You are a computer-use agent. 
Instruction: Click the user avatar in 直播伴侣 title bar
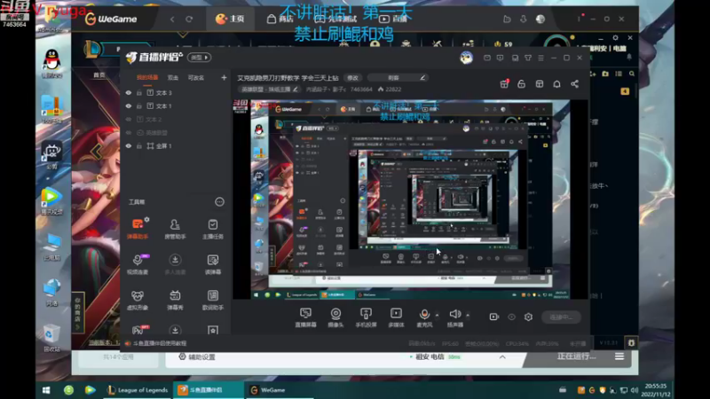tap(467, 58)
